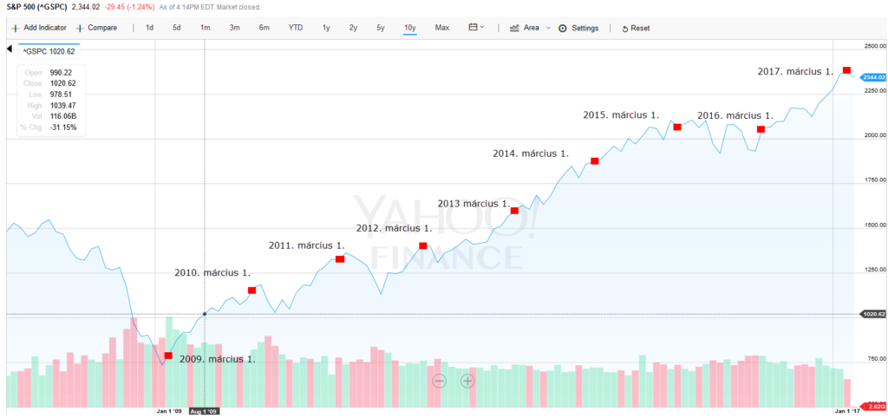
Task: Click the As of 4:14PM EDT note
Action: [208, 7]
